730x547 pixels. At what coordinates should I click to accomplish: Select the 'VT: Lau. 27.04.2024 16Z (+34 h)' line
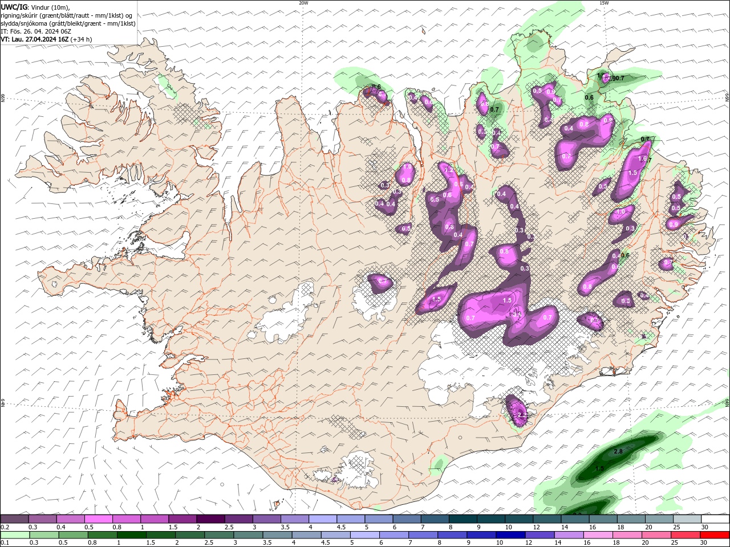coord(46,39)
